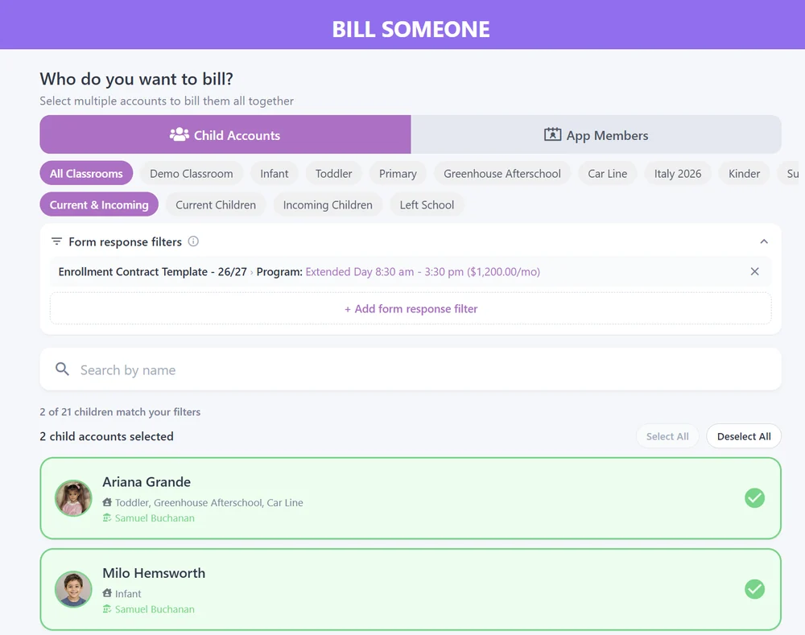Click 'Who do you want to bill?' heading
Image resolution: width=805 pixels, height=635 pixels.
pyautogui.click(x=137, y=79)
